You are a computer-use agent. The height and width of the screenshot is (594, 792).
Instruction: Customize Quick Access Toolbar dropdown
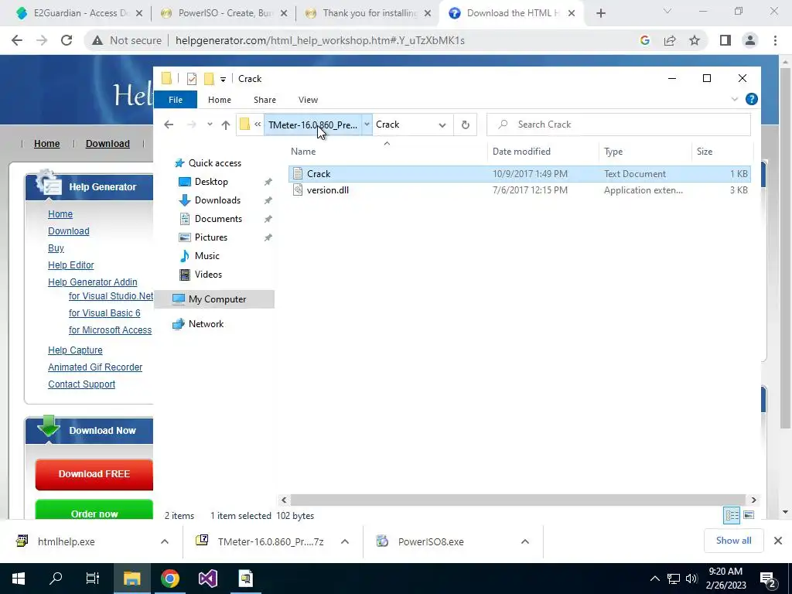click(223, 80)
